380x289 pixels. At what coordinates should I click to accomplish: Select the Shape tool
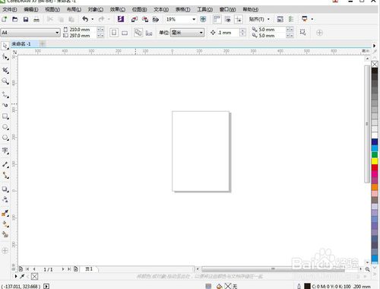click(5, 57)
